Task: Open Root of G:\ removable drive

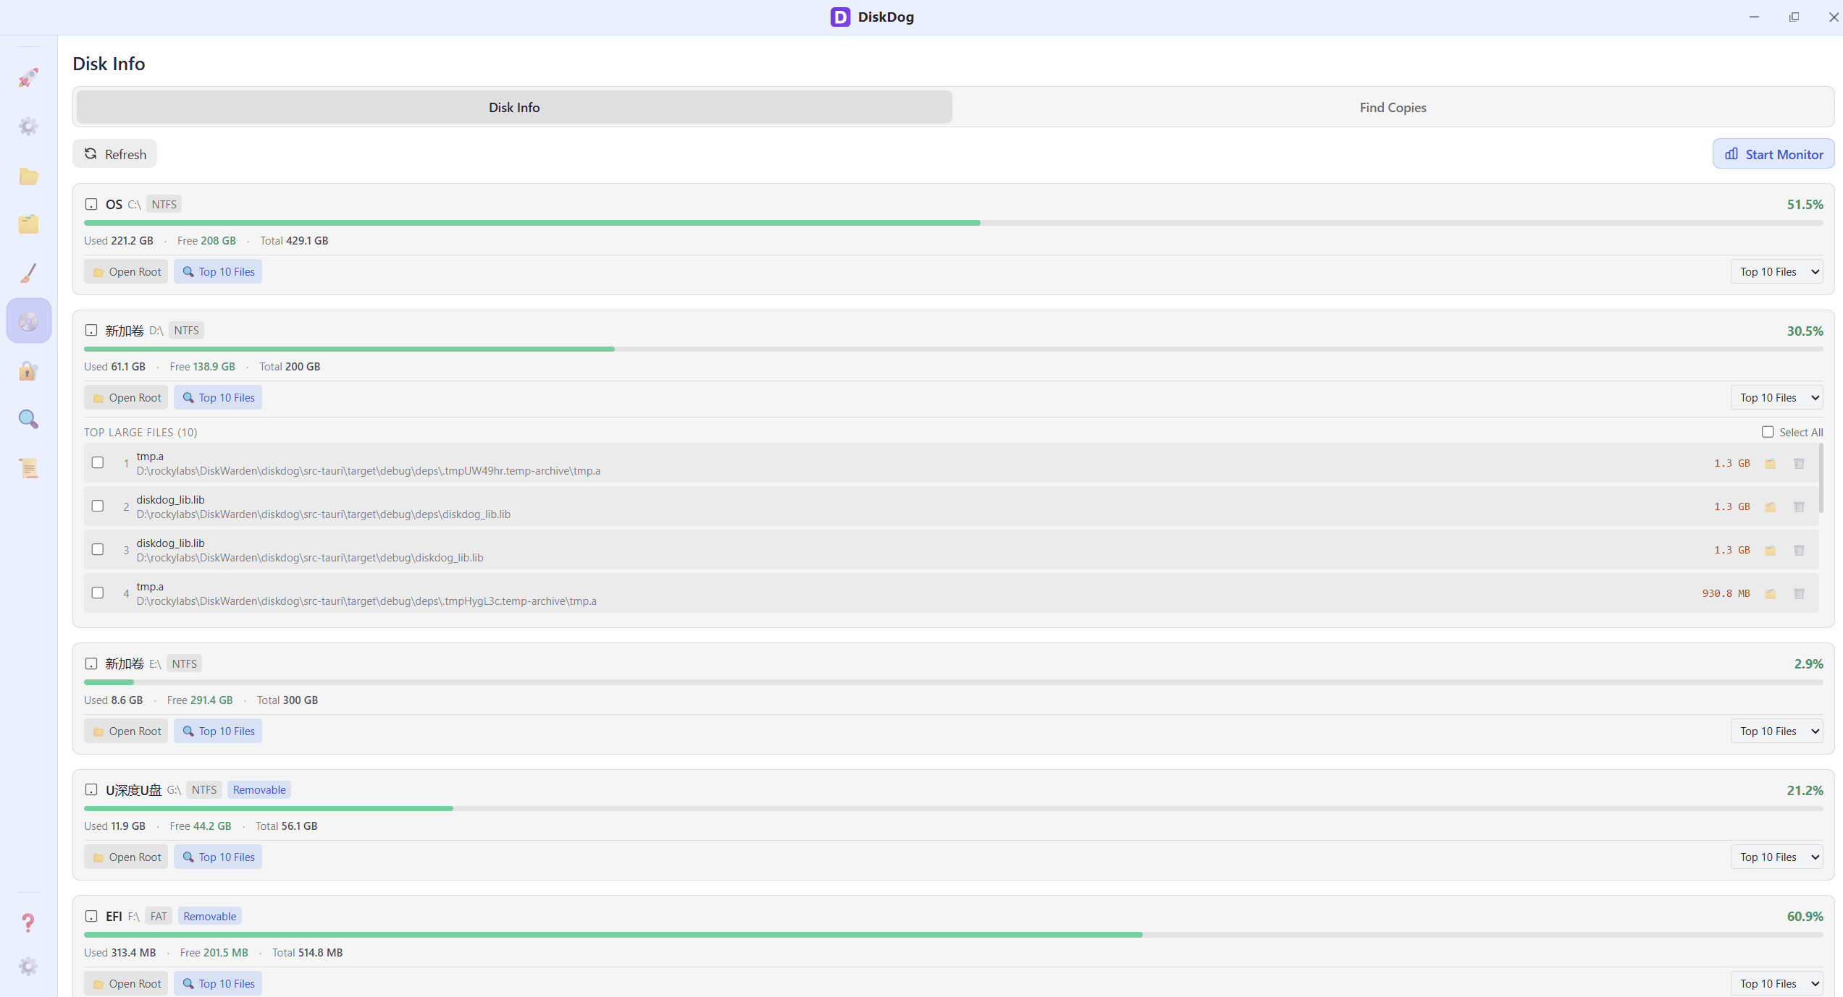Action: coord(126,857)
